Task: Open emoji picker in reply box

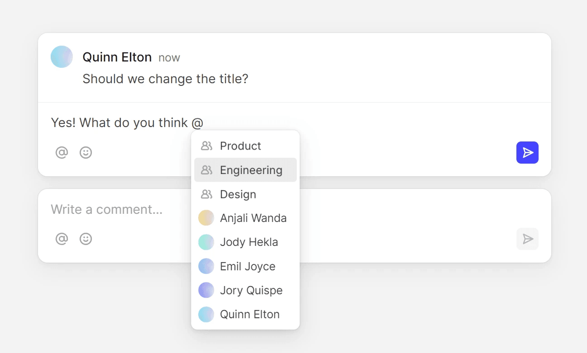Action: 86,153
